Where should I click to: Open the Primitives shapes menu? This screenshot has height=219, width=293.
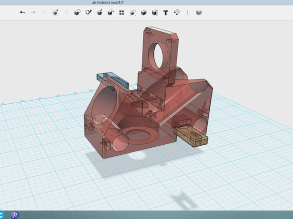pyautogui.click(x=77, y=13)
